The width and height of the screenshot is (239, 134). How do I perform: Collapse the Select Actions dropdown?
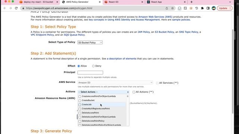coord(103,92)
